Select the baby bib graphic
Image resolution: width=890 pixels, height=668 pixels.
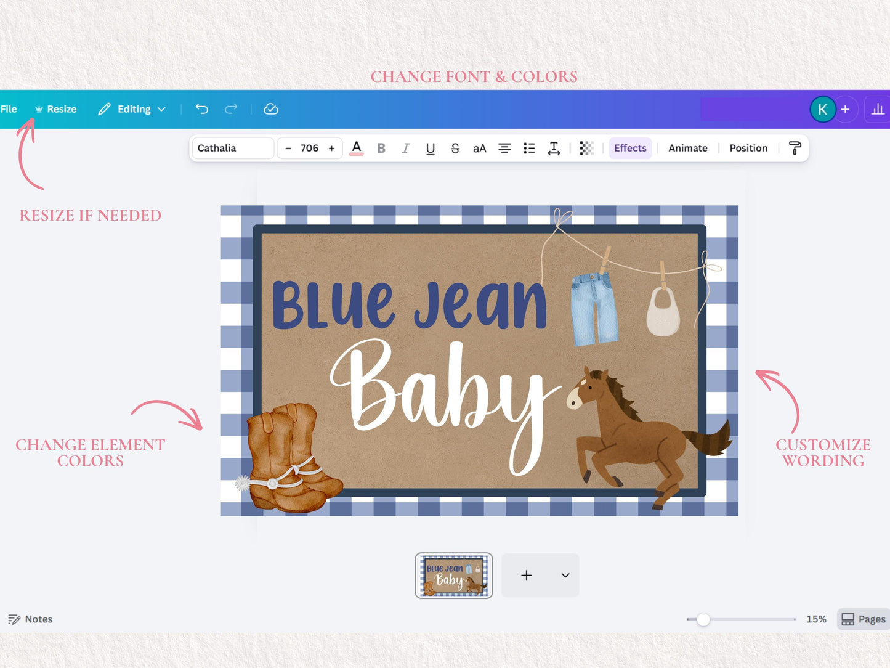click(663, 311)
